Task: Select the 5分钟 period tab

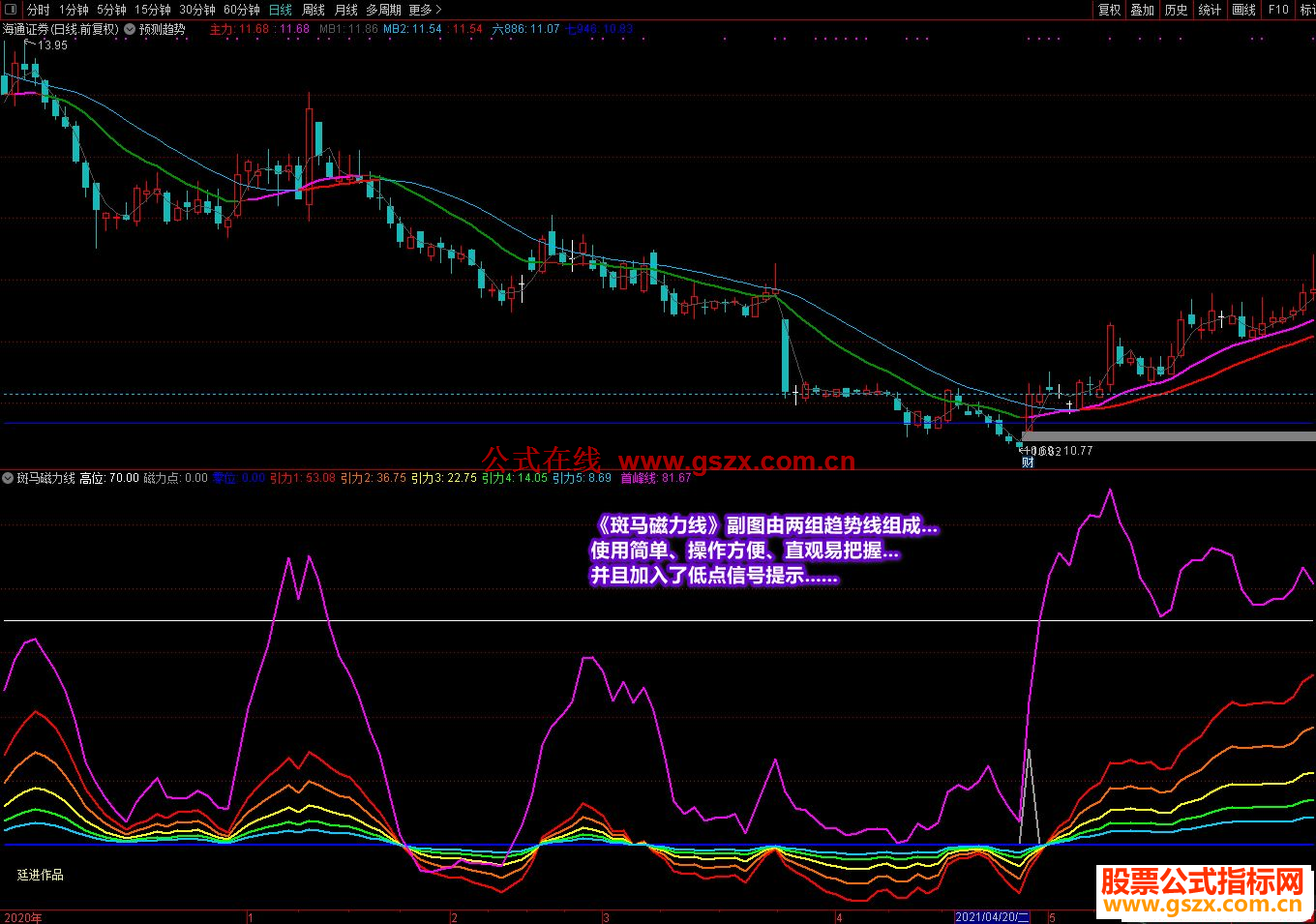Action: (111, 10)
